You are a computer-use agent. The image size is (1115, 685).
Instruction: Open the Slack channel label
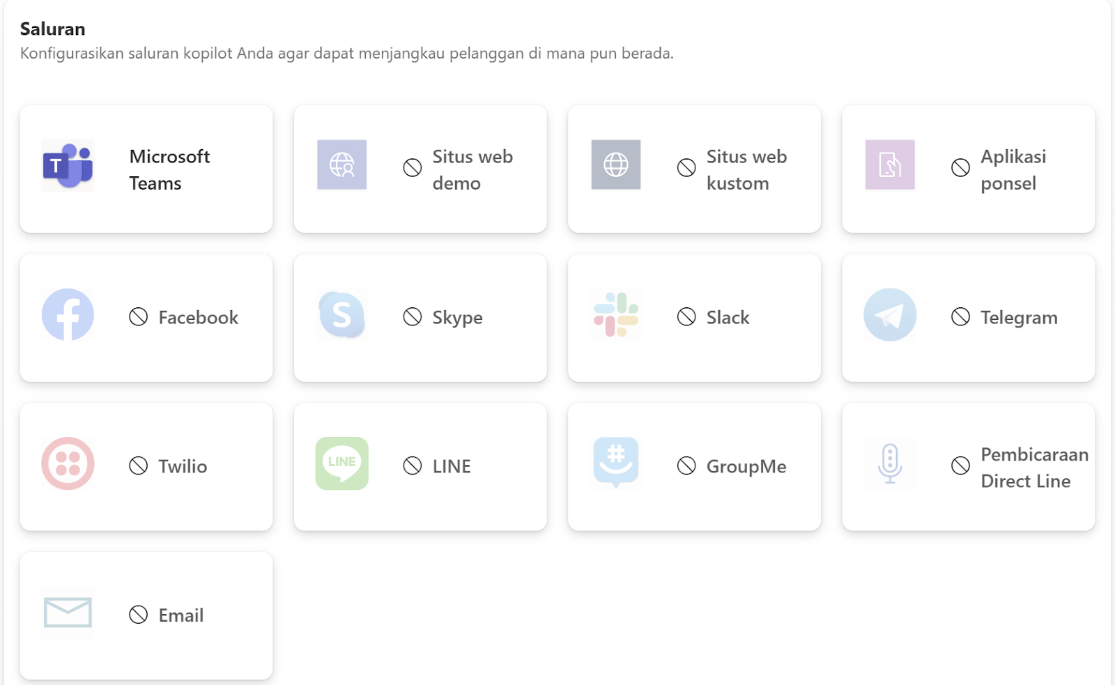pyautogui.click(x=728, y=318)
